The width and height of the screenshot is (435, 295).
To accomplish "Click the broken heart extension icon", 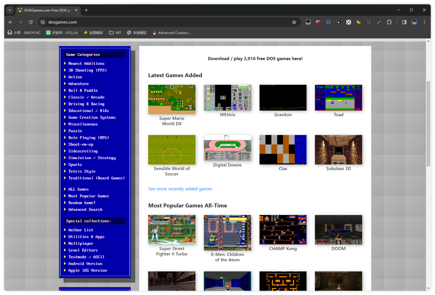I will (x=318, y=22).
